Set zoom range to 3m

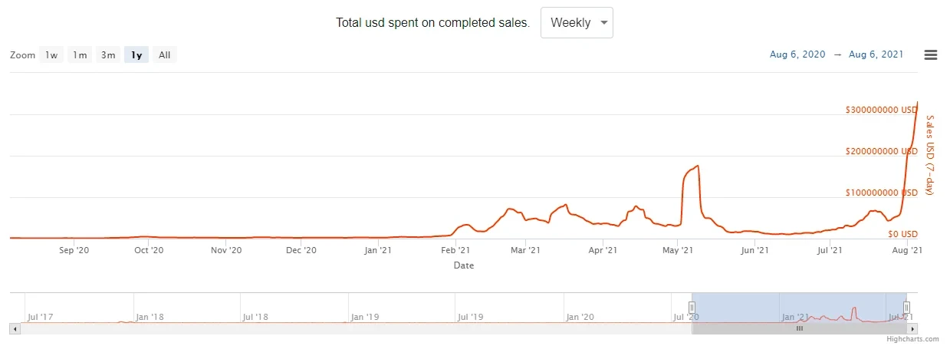(x=108, y=55)
